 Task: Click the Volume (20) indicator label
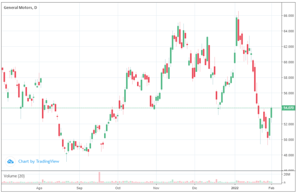14,176
